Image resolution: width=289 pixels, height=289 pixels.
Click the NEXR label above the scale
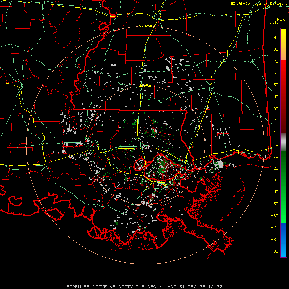(x=282, y=19)
